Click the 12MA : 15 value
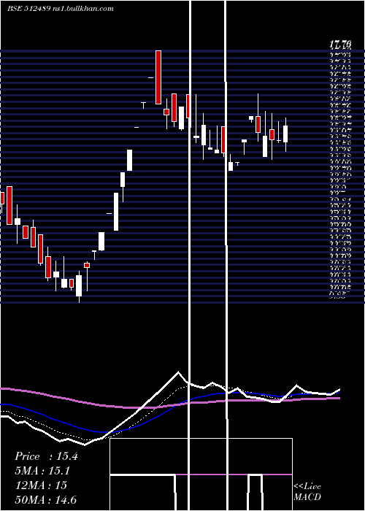The image size is (365, 511). click(41, 485)
